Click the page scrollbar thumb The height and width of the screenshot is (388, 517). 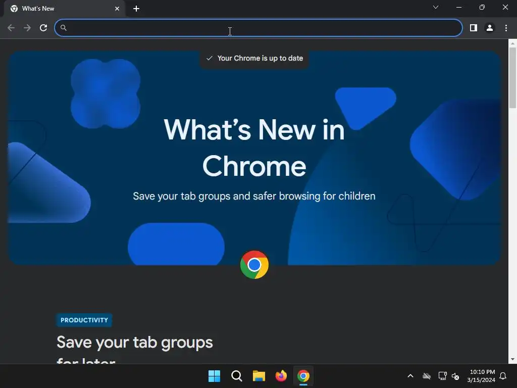pyautogui.click(x=512, y=77)
